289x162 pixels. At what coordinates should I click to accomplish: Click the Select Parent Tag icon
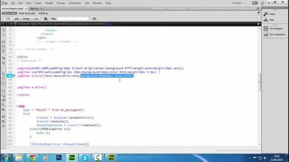(3, 58)
